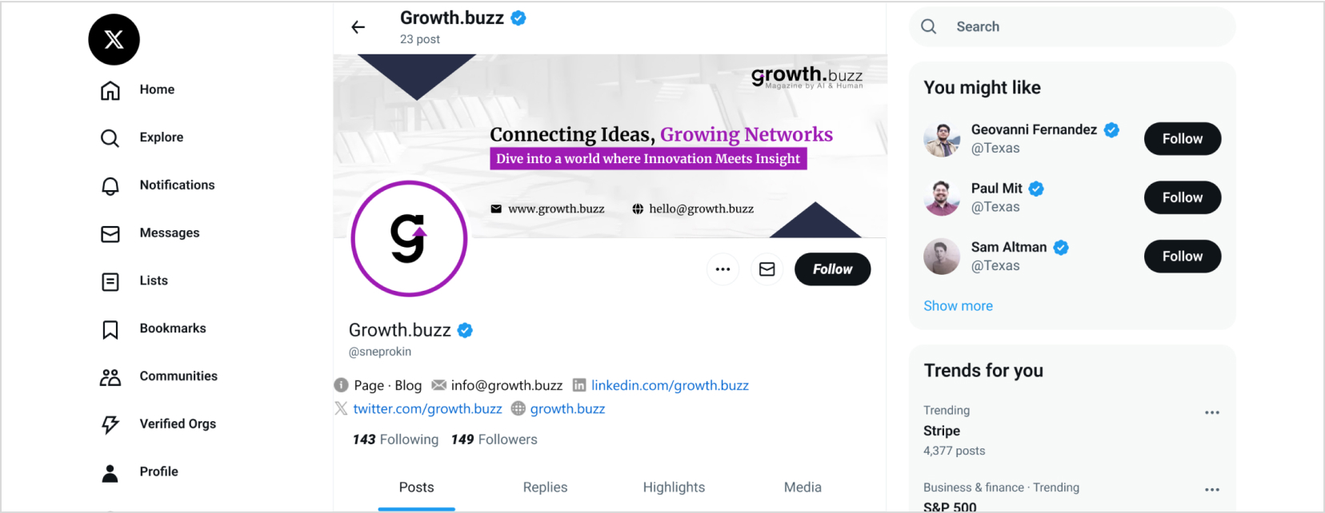Open the Bookmarks icon in sidebar
The image size is (1325, 513).
(x=110, y=329)
